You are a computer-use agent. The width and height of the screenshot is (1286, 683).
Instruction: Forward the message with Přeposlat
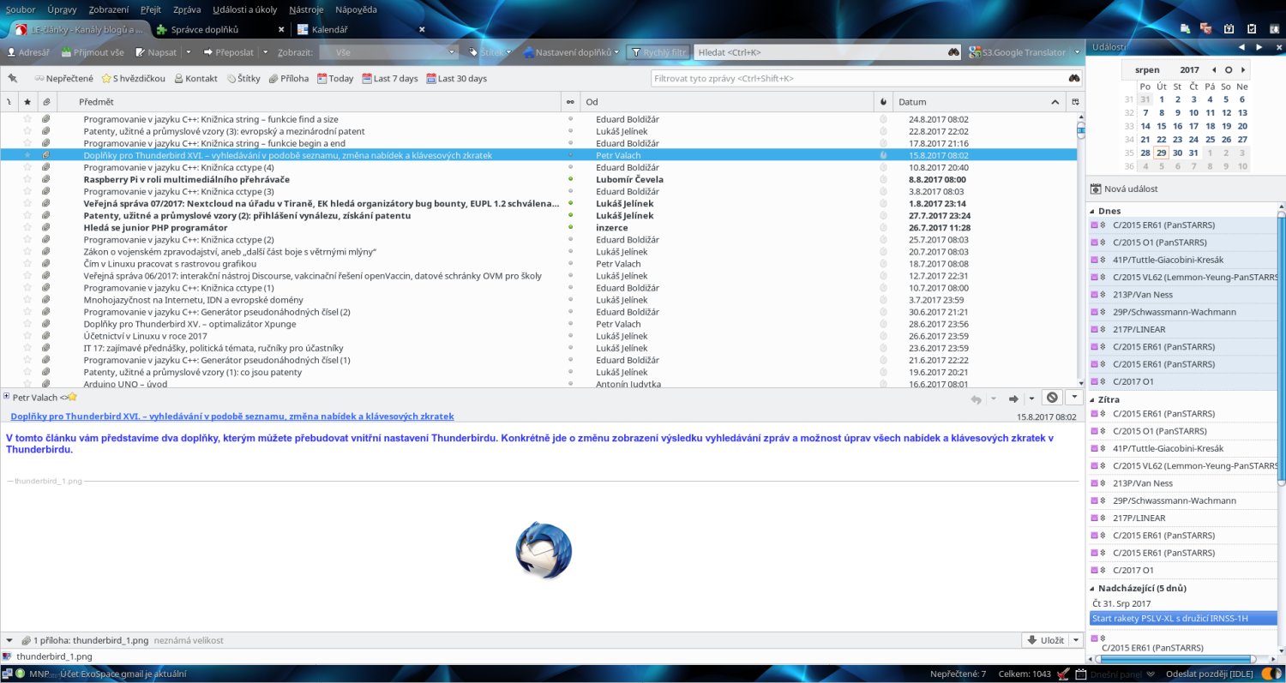(x=229, y=52)
